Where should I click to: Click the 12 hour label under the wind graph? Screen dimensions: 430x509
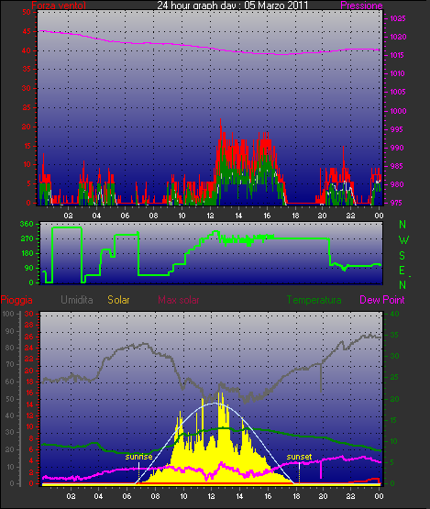pyautogui.click(x=210, y=216)
